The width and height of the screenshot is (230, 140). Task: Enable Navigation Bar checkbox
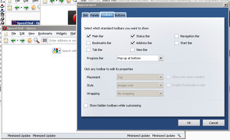click(x=177, y=36)
